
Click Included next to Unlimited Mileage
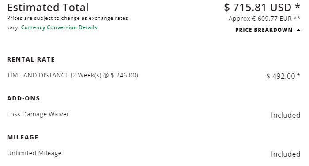[286, 154]
